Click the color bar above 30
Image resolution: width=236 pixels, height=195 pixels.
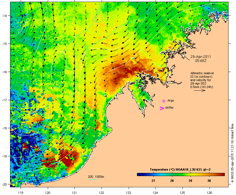(209, 174)
